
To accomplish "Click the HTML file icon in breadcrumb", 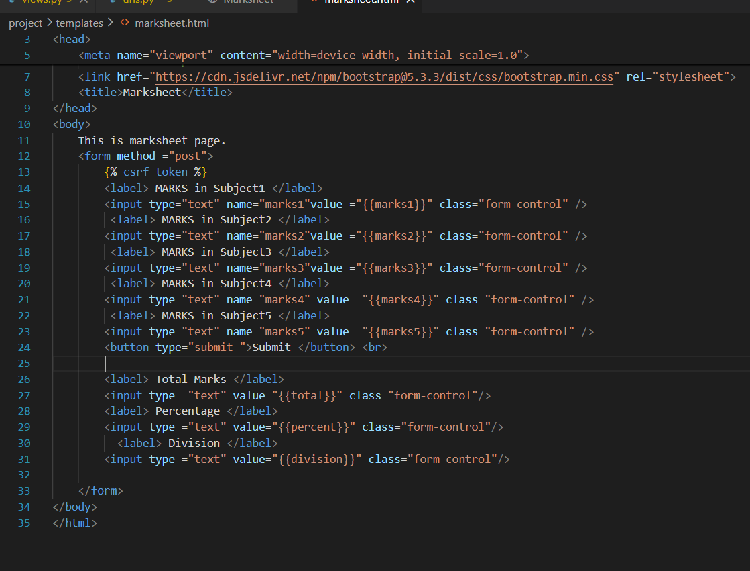I will point(125,23).
